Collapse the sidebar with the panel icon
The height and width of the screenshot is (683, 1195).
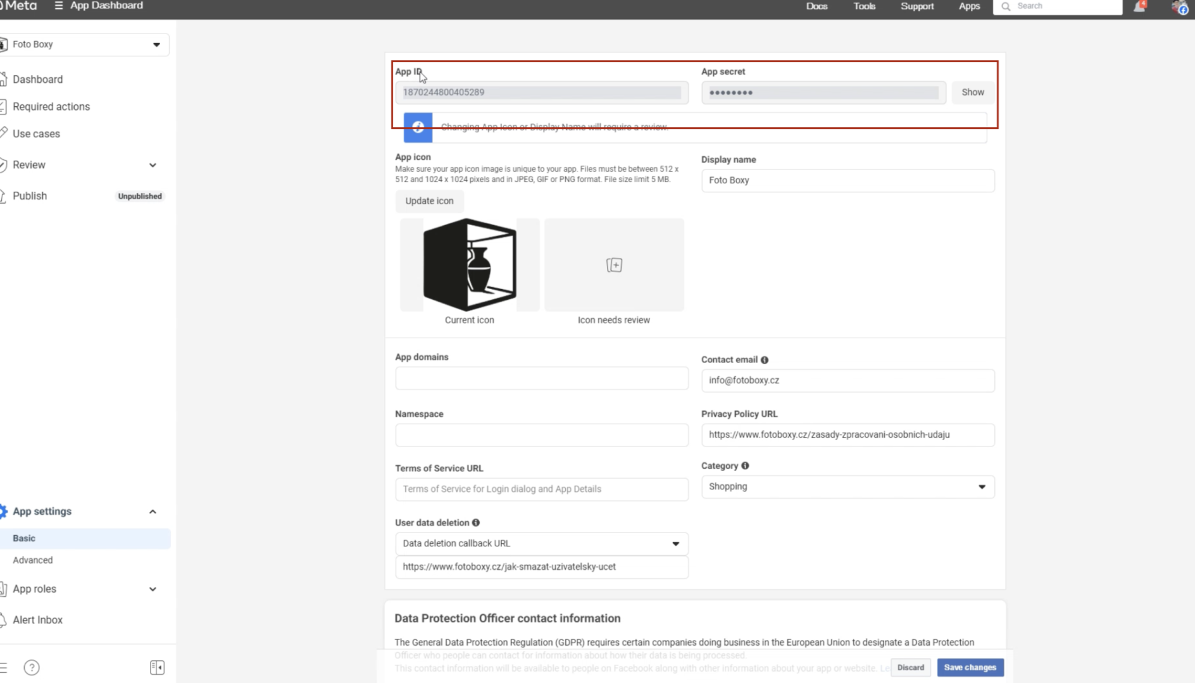[x=157, y=667]
